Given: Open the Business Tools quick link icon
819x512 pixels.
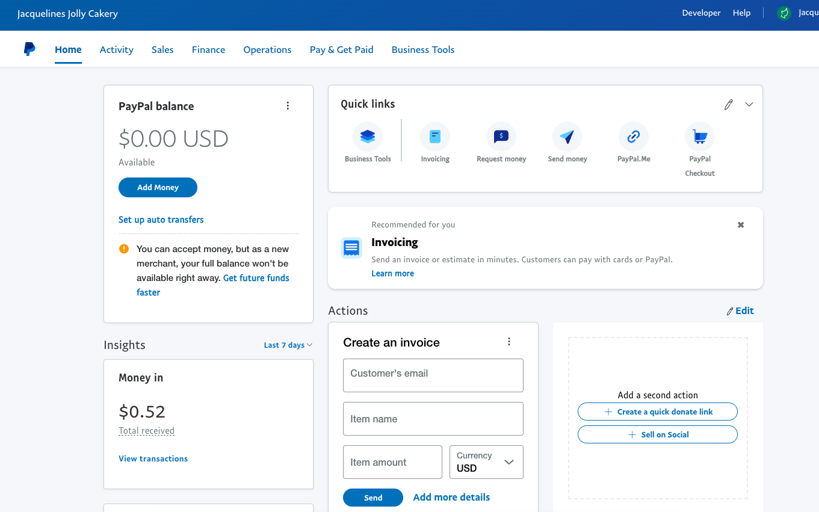Looking at the screenshot, I should [368, 137].
